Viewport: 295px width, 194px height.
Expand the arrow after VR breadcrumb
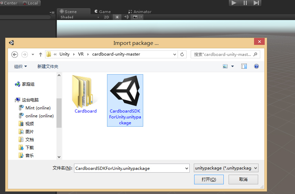click(88, 54)
